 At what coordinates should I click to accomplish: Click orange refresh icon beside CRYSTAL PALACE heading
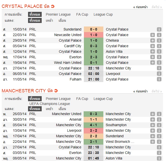tap(53, 6)
